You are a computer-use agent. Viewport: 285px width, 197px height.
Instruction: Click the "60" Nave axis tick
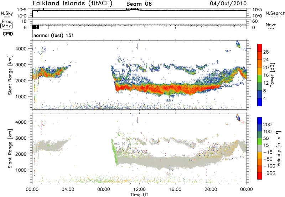(255, 21)
